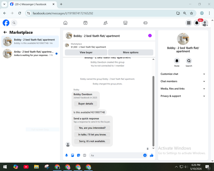Search in conversation via Search icon
Screen dimensions: 214x171
pyautogui.click(x=189, y=61)
